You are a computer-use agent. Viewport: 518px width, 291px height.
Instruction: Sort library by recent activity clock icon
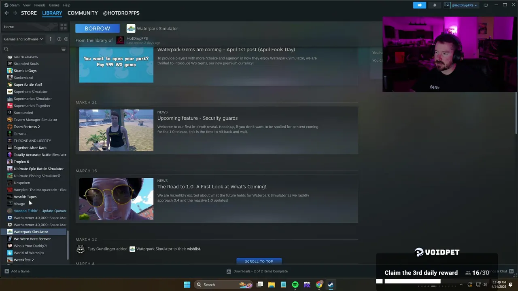pyautogui.click(x=59, y=39)
